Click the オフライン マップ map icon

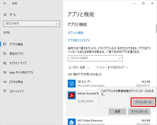coord(5,63)
